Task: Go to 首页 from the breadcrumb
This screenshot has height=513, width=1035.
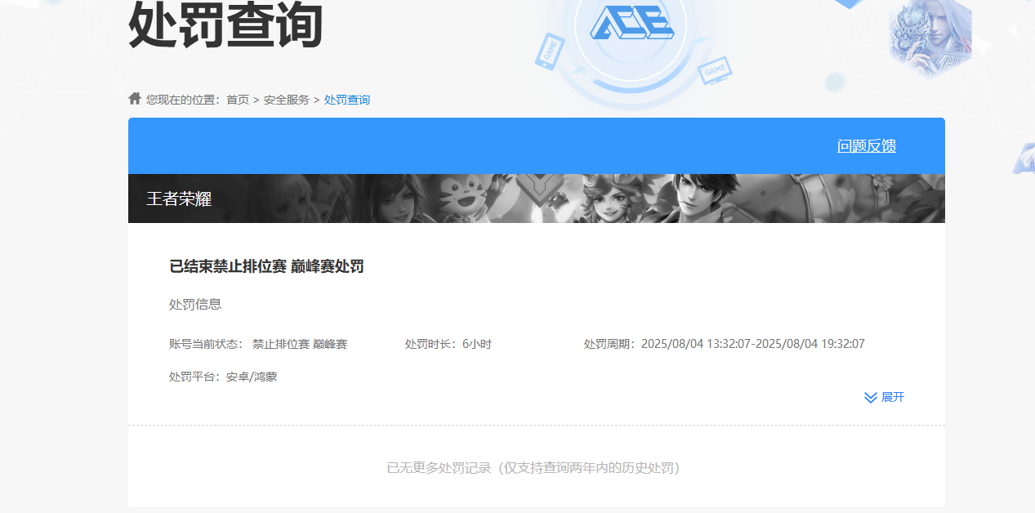Action: pos(237,99)
